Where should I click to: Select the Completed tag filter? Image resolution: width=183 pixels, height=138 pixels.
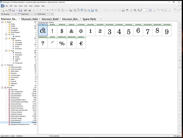[x=19, y=45]
